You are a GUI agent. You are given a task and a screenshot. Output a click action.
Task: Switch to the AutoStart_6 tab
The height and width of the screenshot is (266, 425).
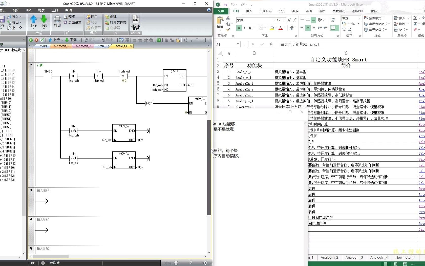pos(61,46)
